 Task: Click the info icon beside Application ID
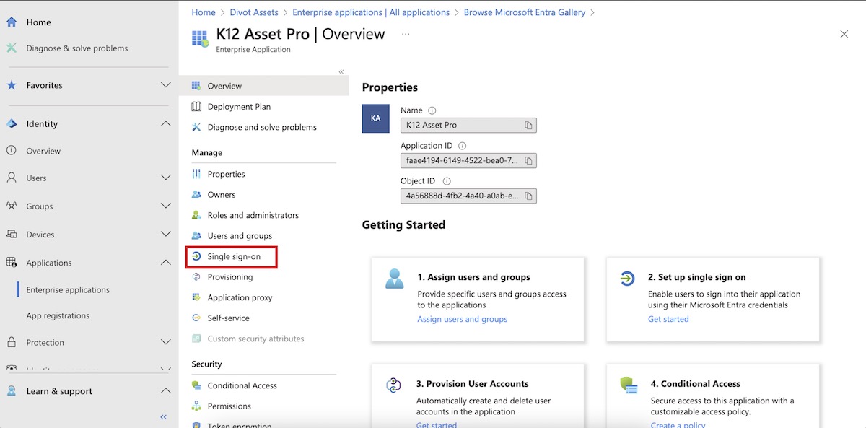click(462, 146)
